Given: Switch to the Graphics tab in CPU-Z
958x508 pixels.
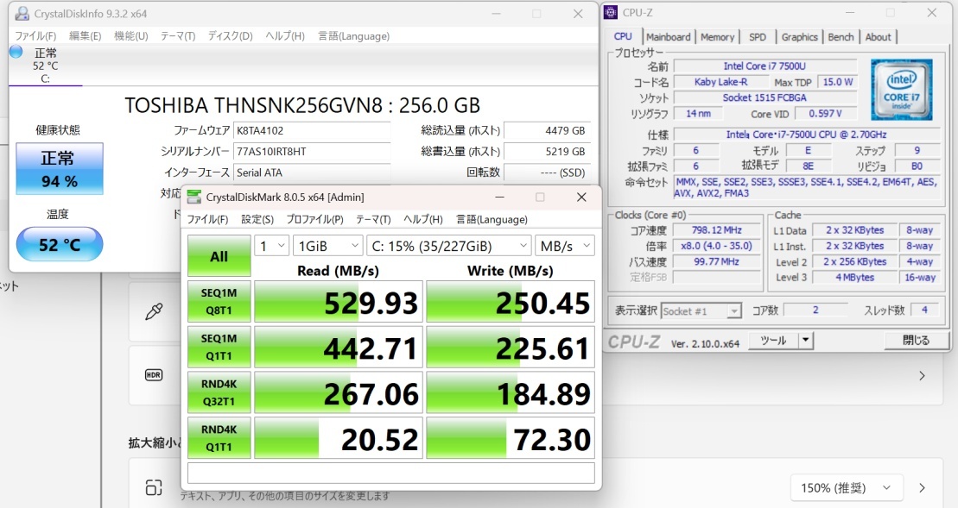Looking at the screenshot, I should point(799,37).
